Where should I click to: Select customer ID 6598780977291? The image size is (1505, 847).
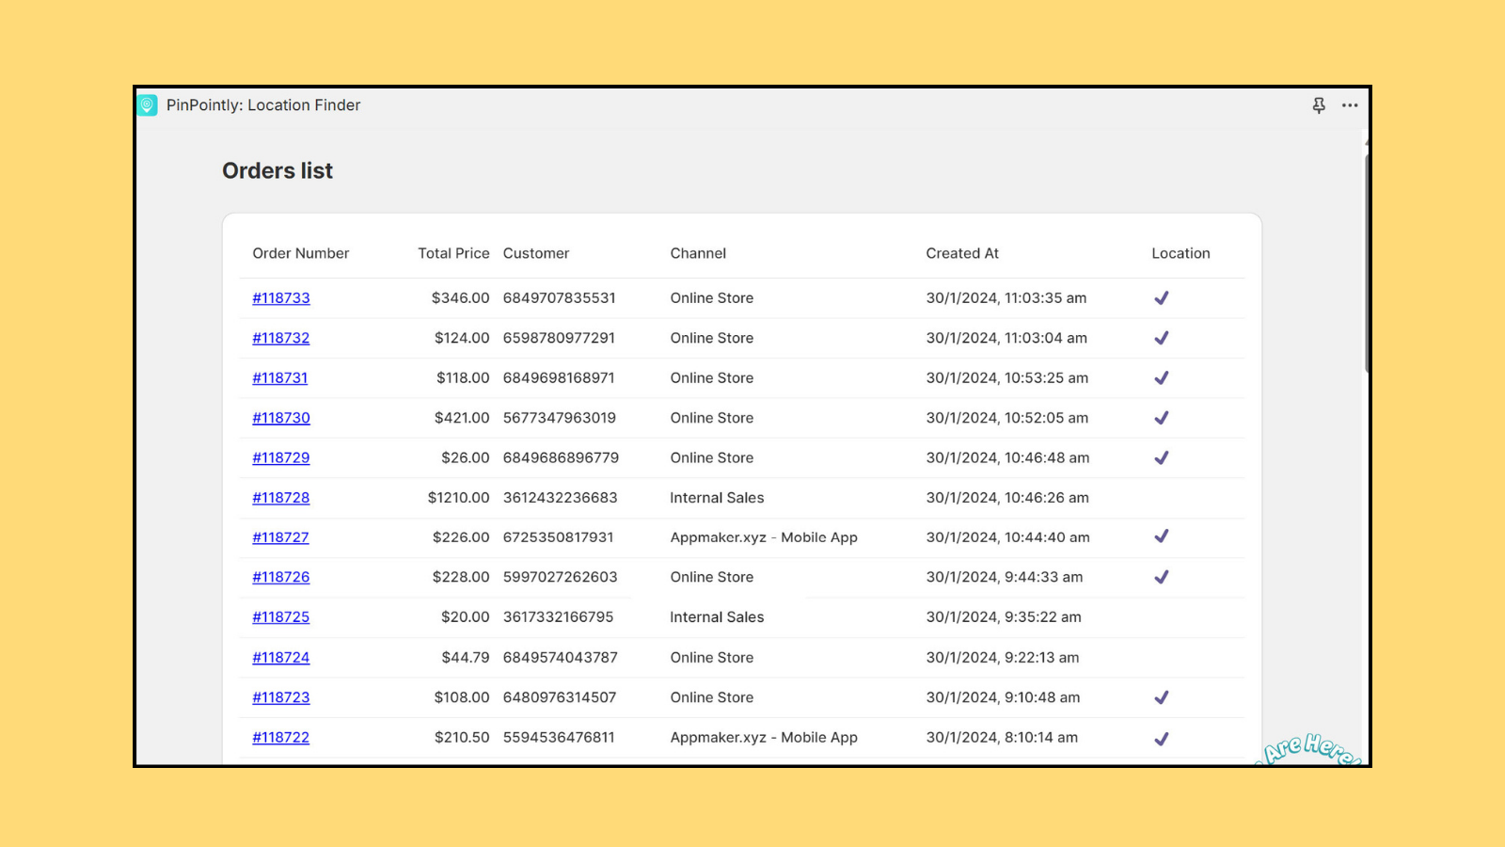pos(559,338)
